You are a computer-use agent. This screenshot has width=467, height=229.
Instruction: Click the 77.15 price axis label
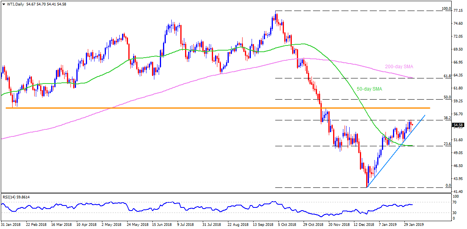(458, 11)
